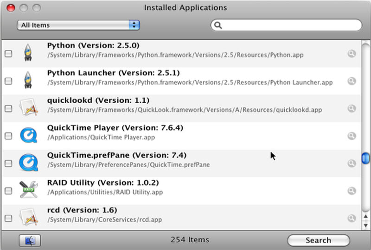Open the All Items dropdown
The image size is (371, 250).
tap(78, 25)
